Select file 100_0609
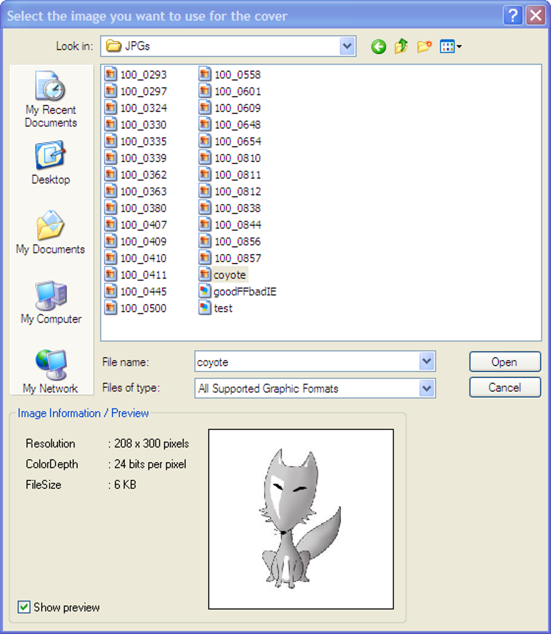This screenshot has height=634, width=551. (x=230, y=107)
